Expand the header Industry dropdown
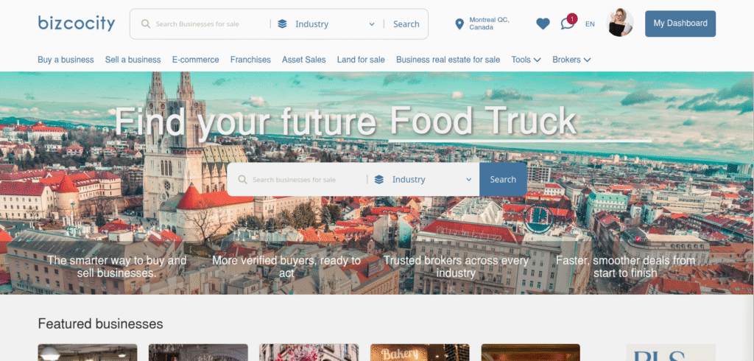This screenshot has height=361, width=754. (x=326, y=24)
